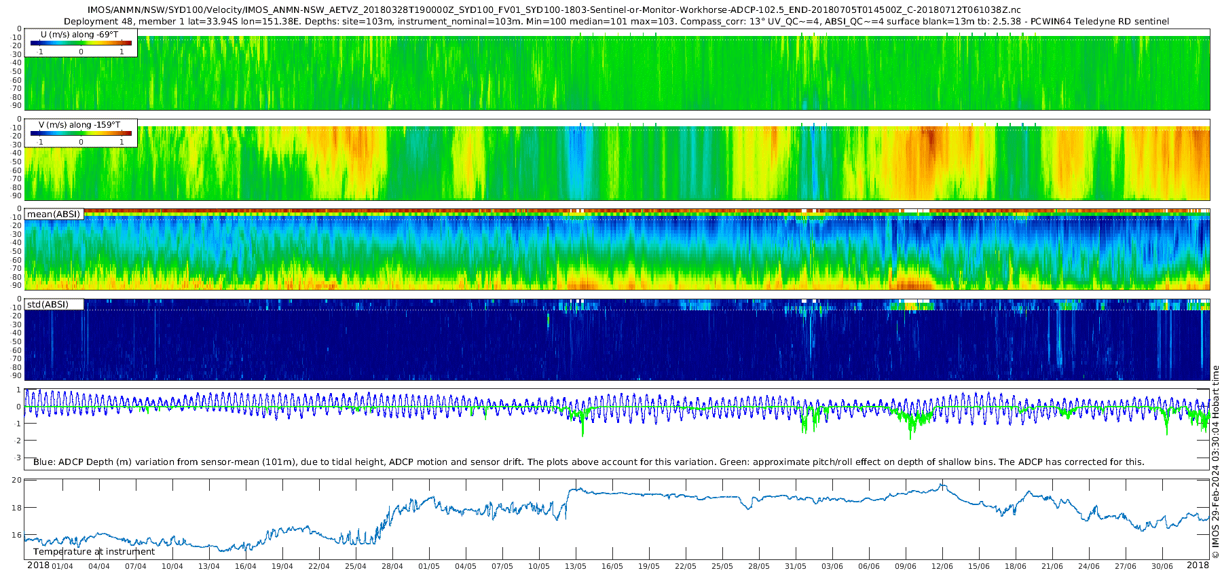The width and height of the screenshot is (1222, 577).
Task: Click the 20 tick on temperature axis
Action: (x=17, y=480)
